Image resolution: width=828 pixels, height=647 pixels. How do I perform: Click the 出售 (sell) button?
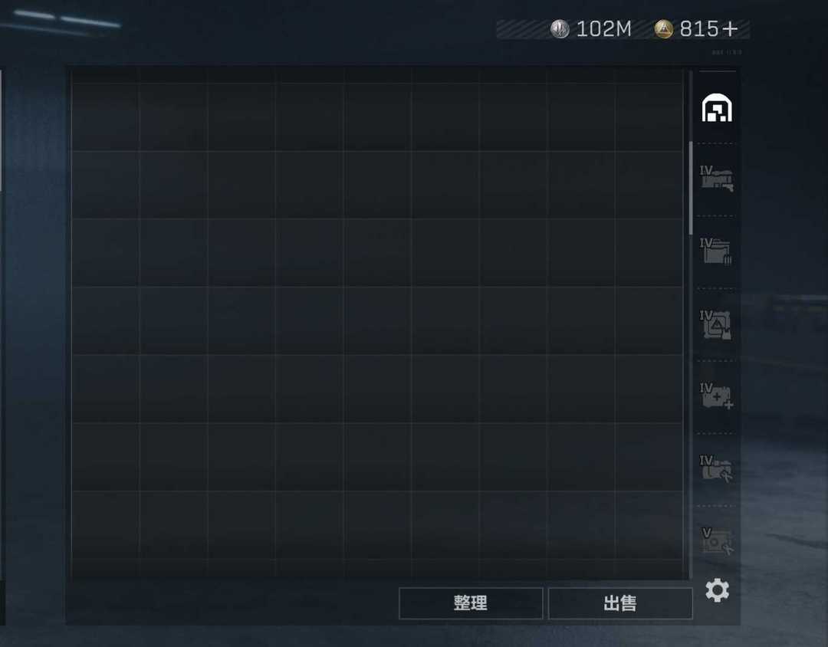(620, 603)
